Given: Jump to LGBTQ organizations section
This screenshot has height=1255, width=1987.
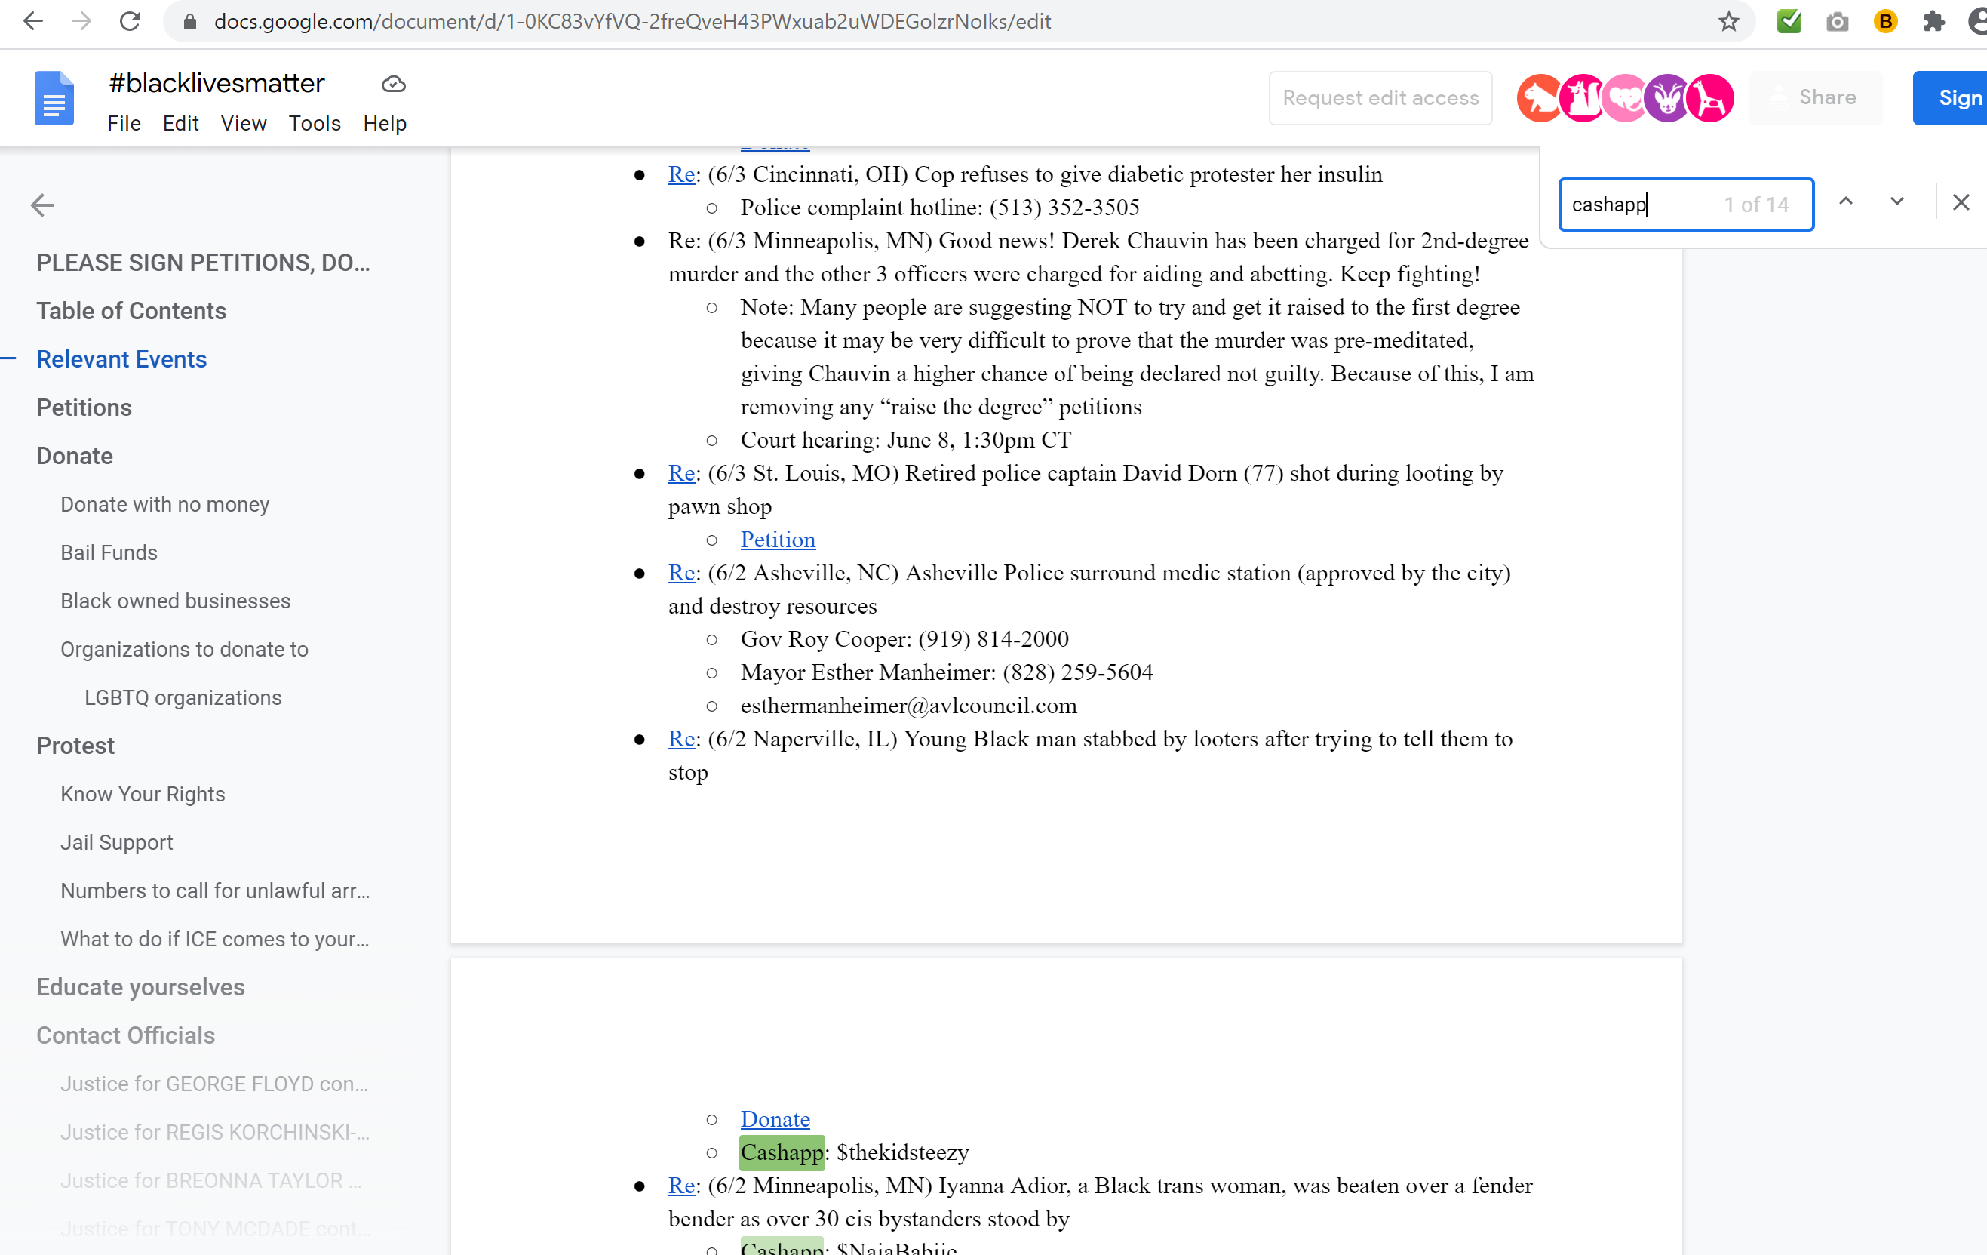Looking at the screenshot, I should (183, 697).
